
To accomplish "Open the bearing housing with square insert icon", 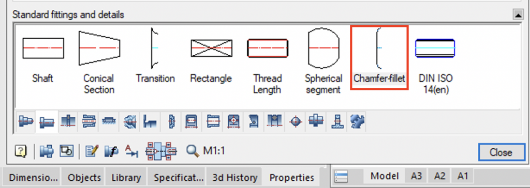I will point(192,121).
